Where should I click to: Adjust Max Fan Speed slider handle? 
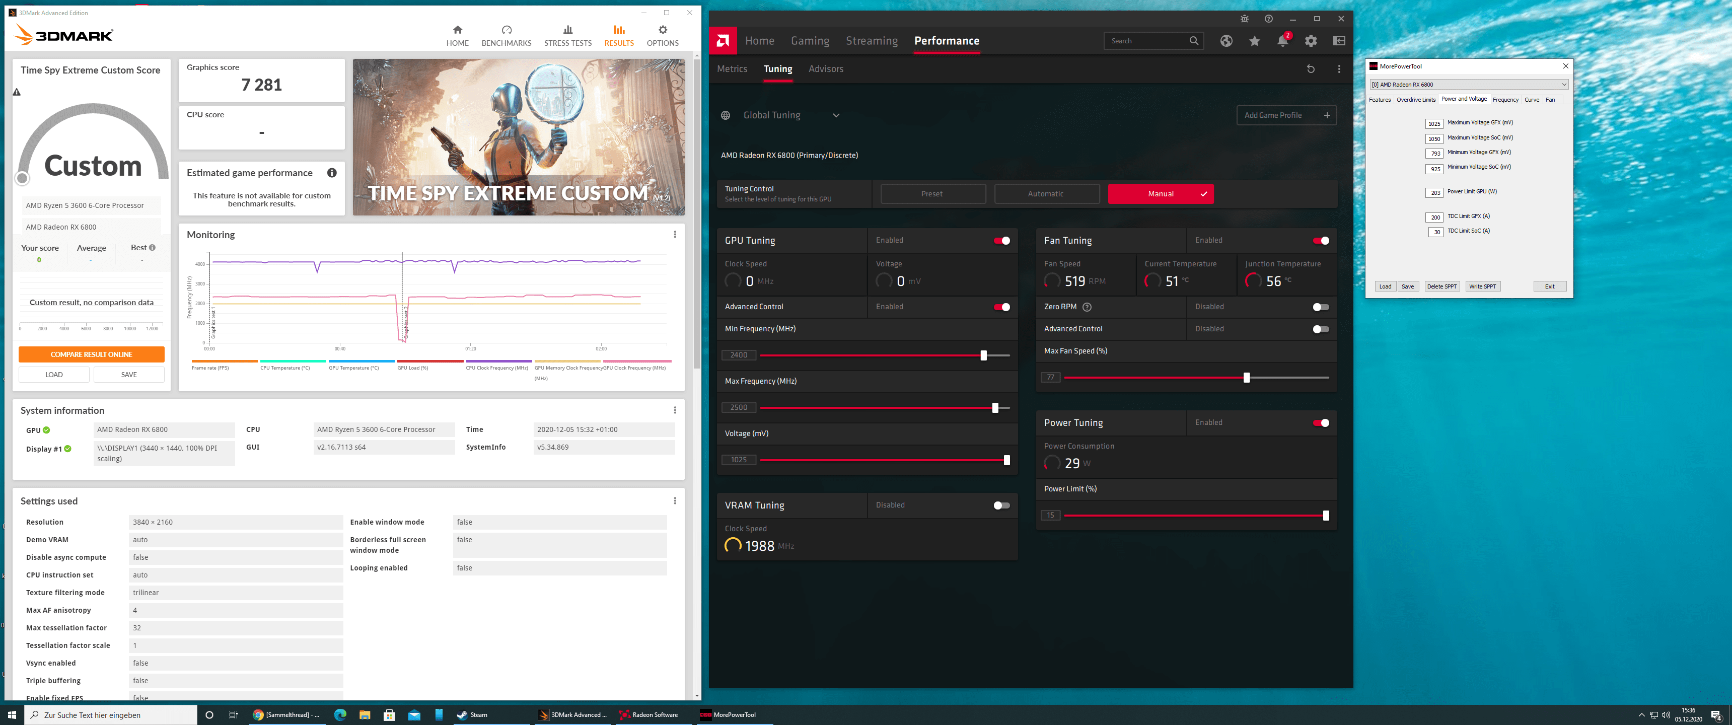tap(1246, 378)
